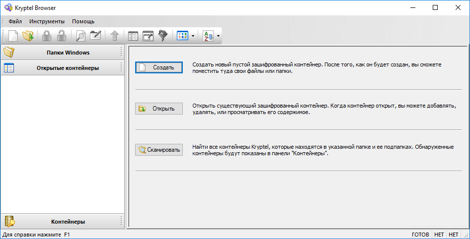470x239 pixels.
Task: Expand the Контейнеры panel
Action: pyautogui.click(x=62, y=222)
